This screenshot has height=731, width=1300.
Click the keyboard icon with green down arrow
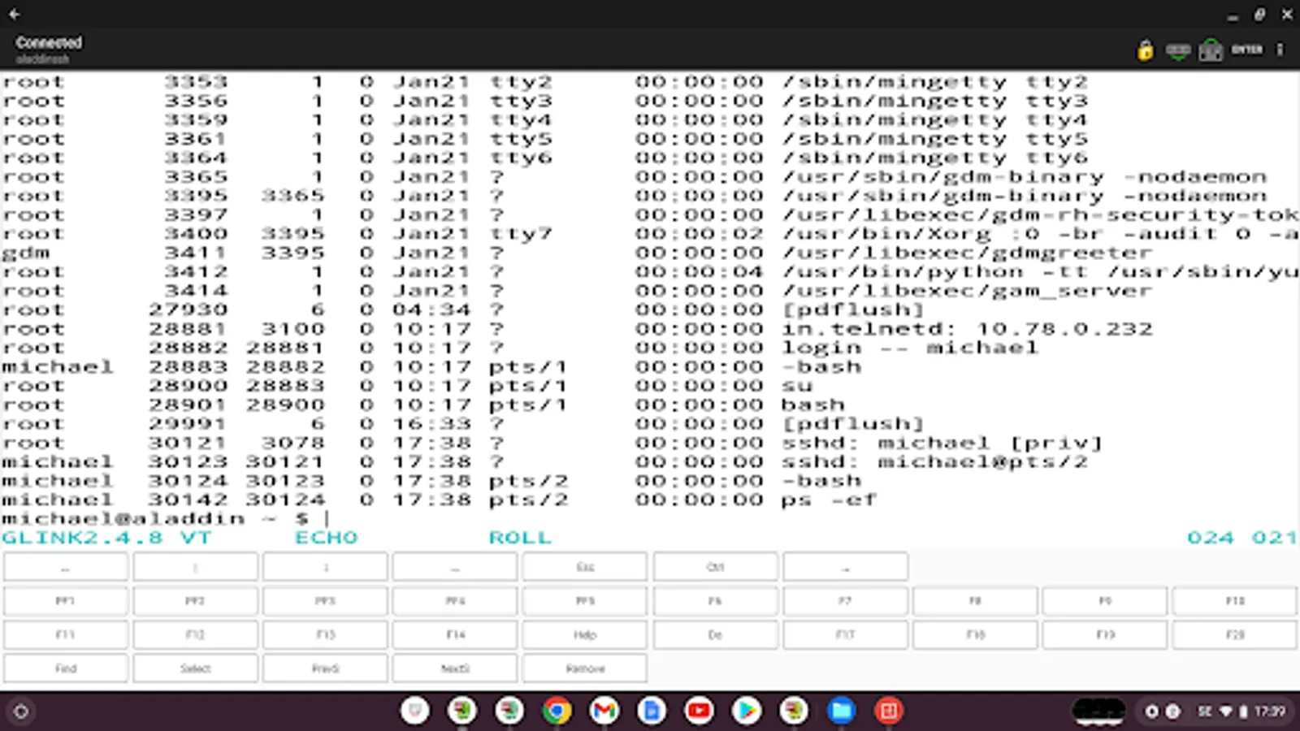pyautogui.click(x=1177, y=50)
